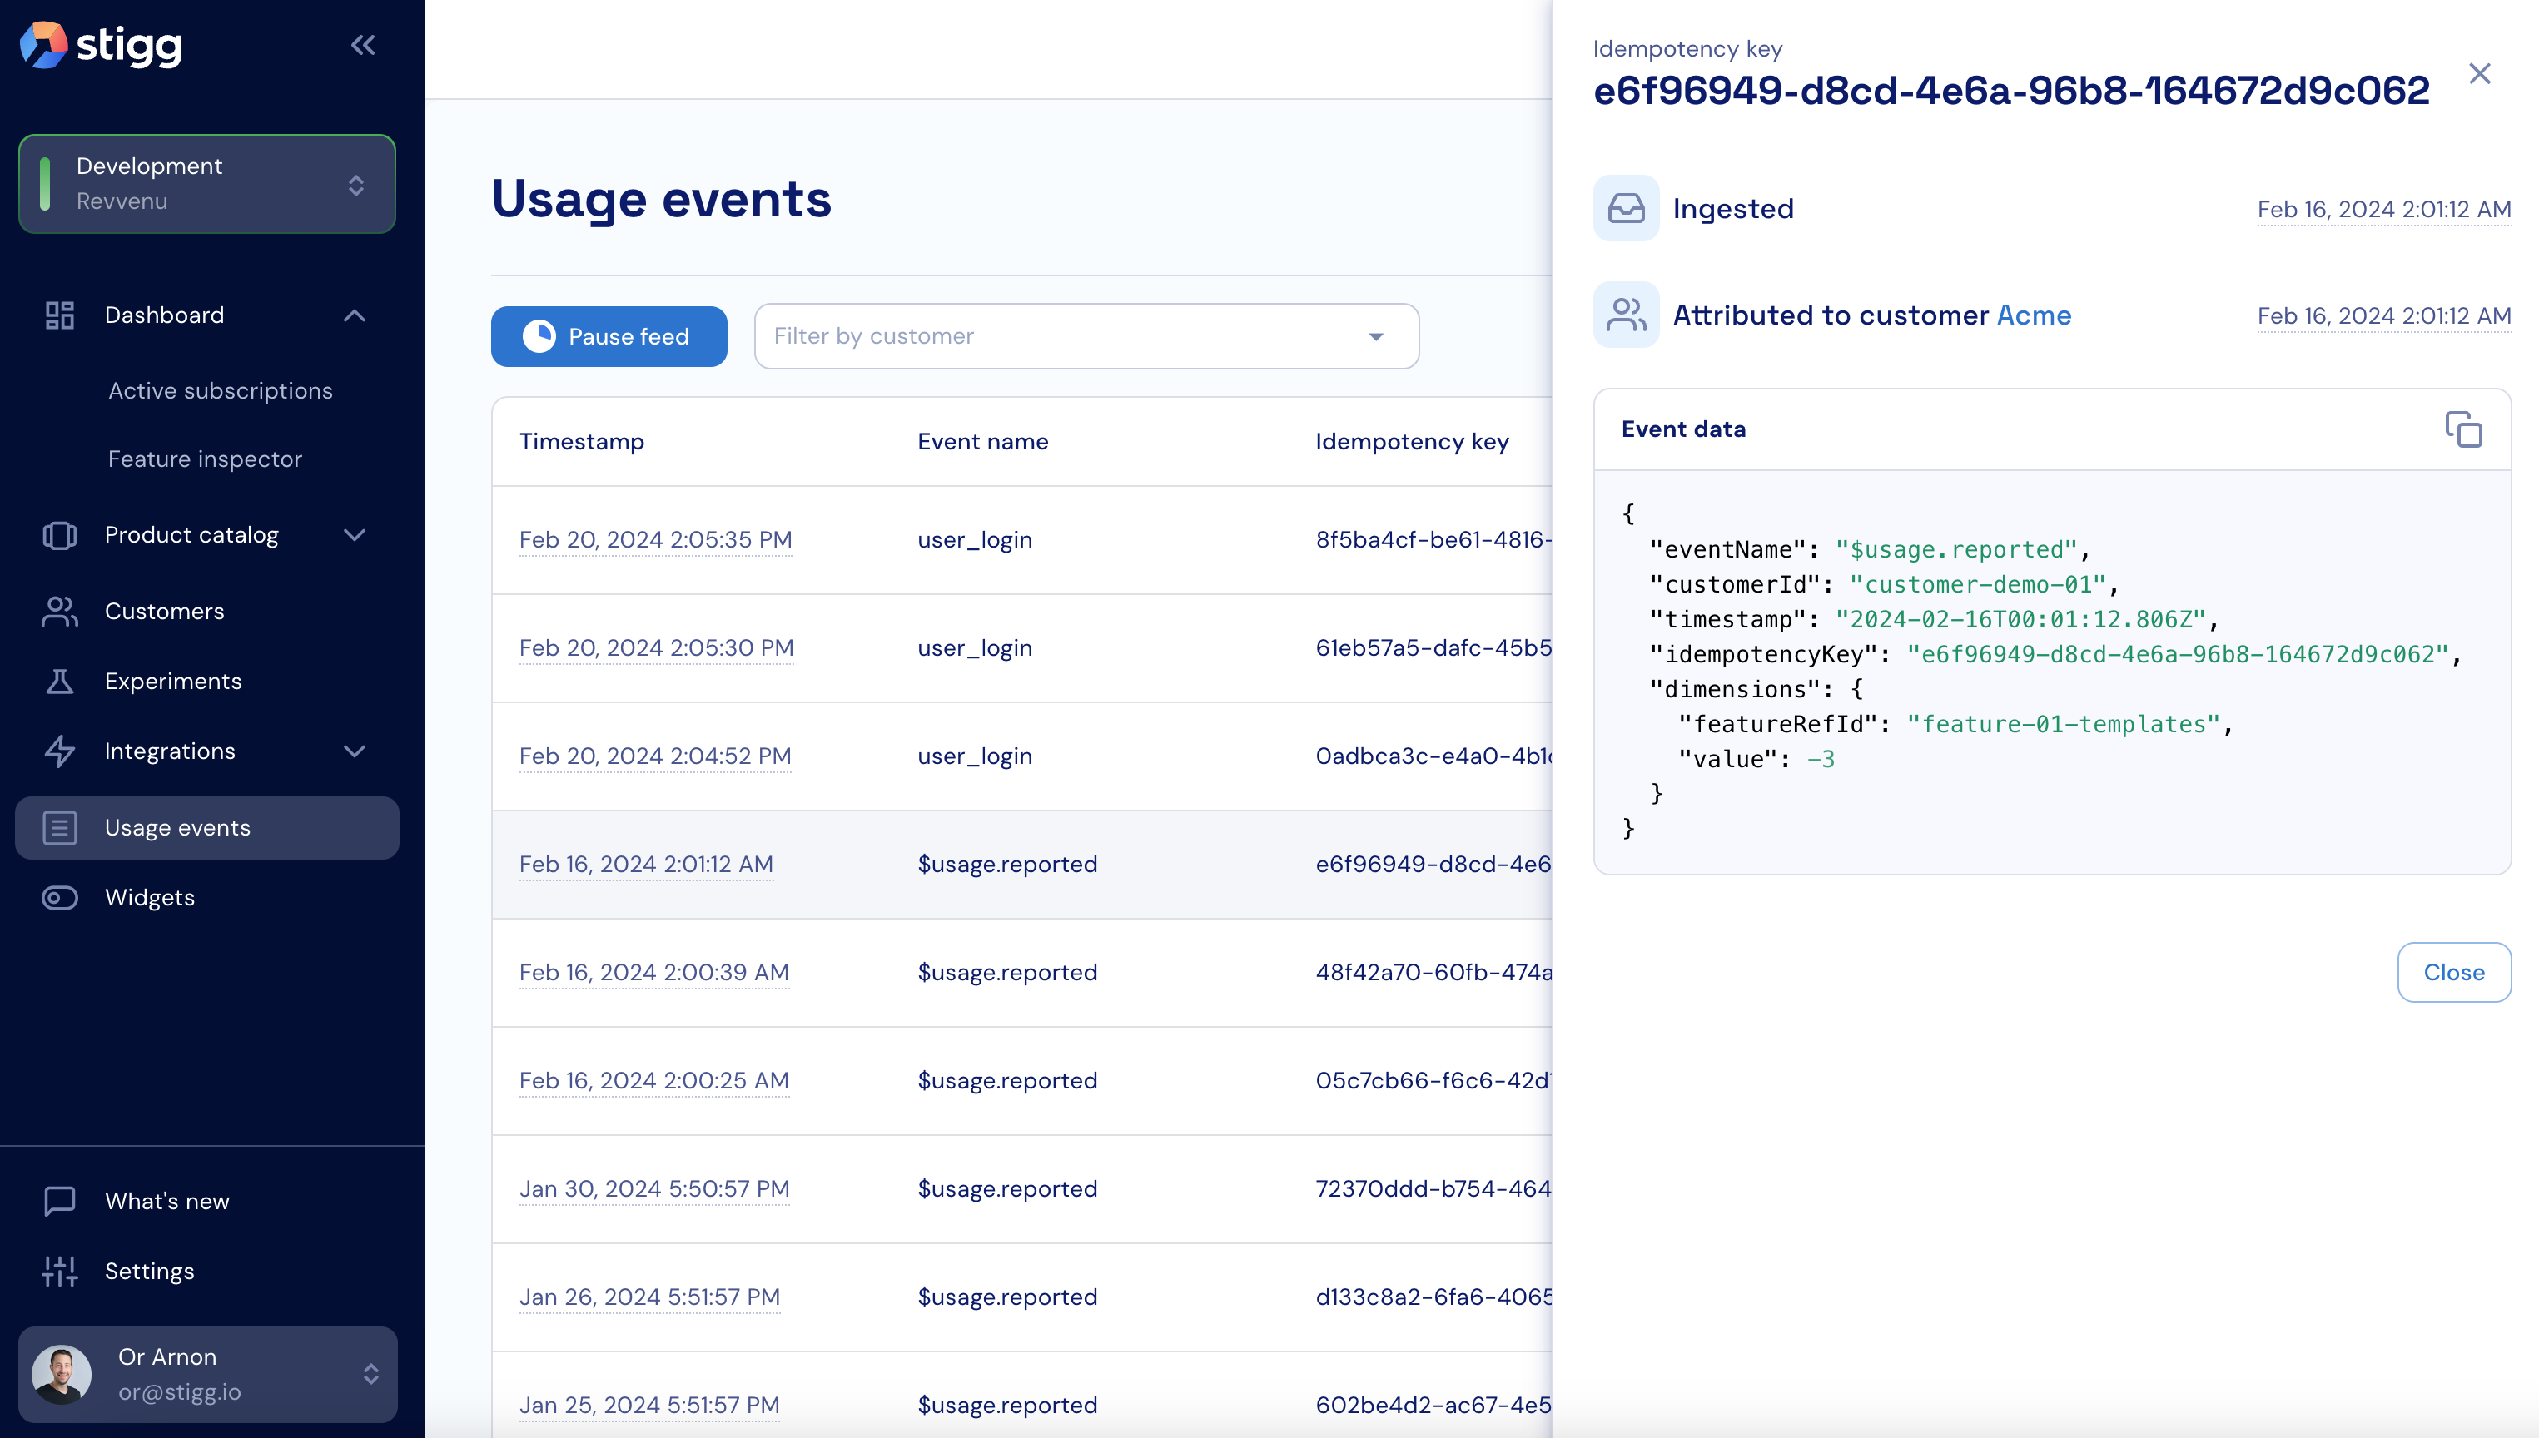
Task: Expand the Product catalog section
Action: (x=354, y=535)
